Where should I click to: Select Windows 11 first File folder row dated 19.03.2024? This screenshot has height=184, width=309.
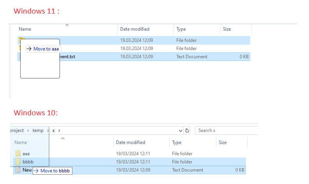click(x=134, y=40)
